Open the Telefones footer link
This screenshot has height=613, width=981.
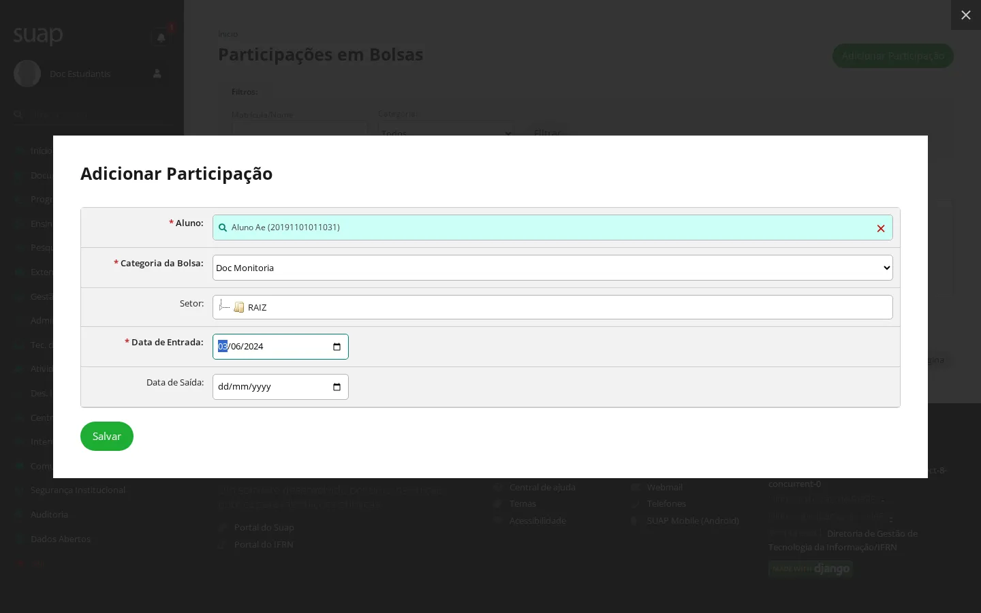666,503
